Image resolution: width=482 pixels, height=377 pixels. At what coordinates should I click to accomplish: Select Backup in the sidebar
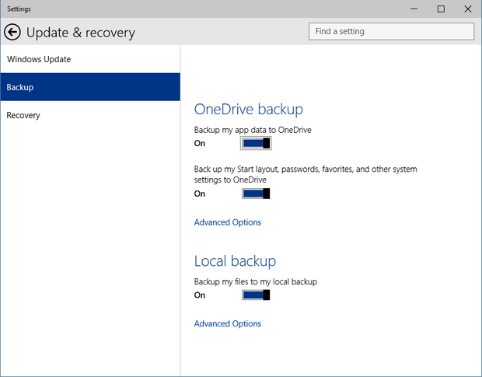pos(20,88)
